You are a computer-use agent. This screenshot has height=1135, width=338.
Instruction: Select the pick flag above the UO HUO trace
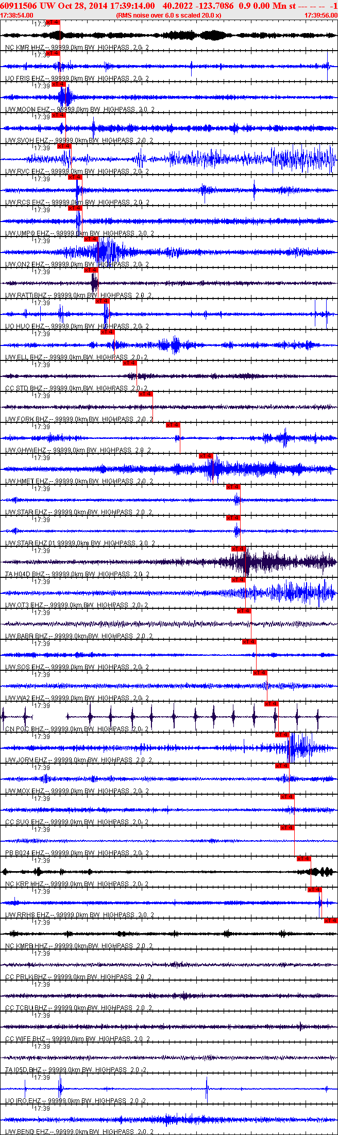click(x=102, y=301)
